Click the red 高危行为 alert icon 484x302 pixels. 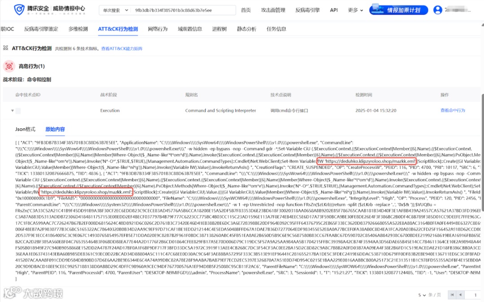[x=9, y=66]
